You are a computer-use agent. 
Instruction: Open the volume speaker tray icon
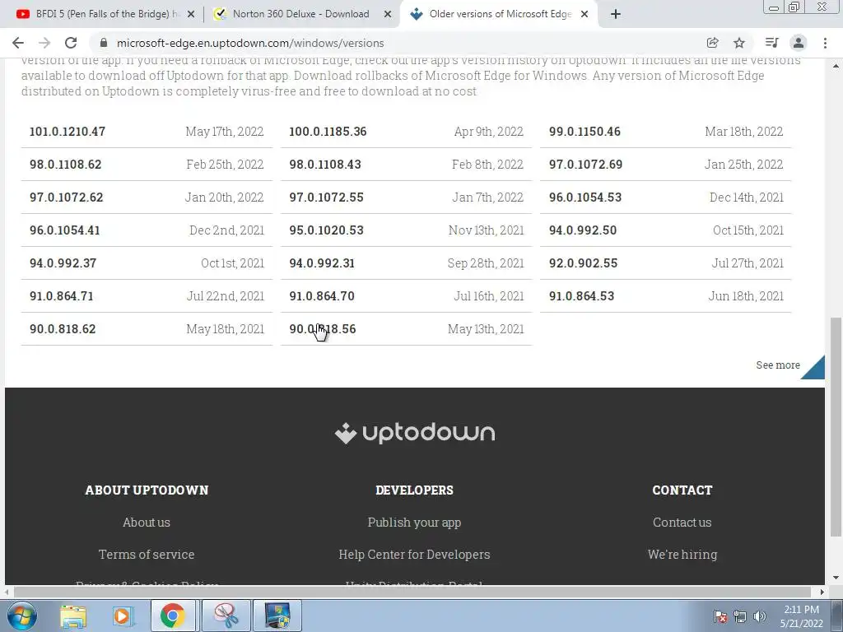(759, 616)
